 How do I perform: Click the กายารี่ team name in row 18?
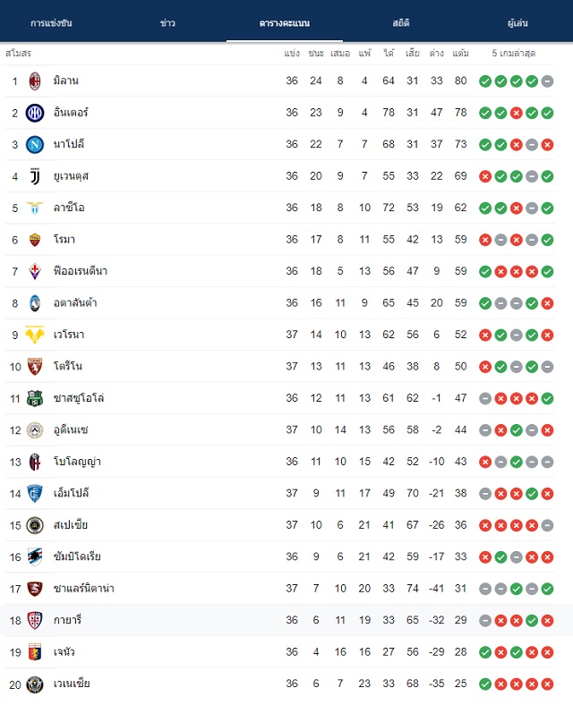pyautogui.click(x=67, y=620)
